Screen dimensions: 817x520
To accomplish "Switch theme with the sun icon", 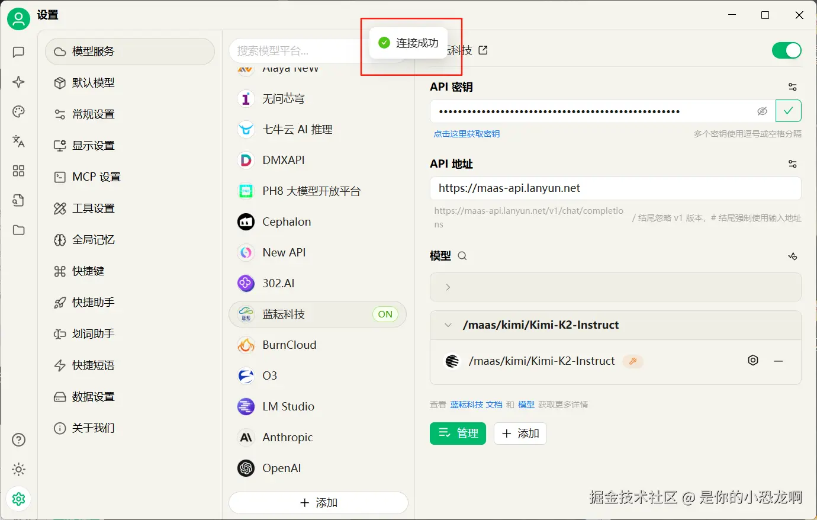I will 18,470.
